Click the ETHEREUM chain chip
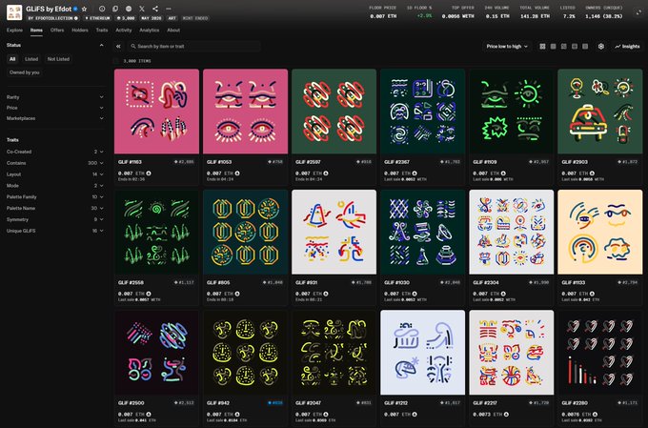This screenshot has width=648, height=428. 97,18
